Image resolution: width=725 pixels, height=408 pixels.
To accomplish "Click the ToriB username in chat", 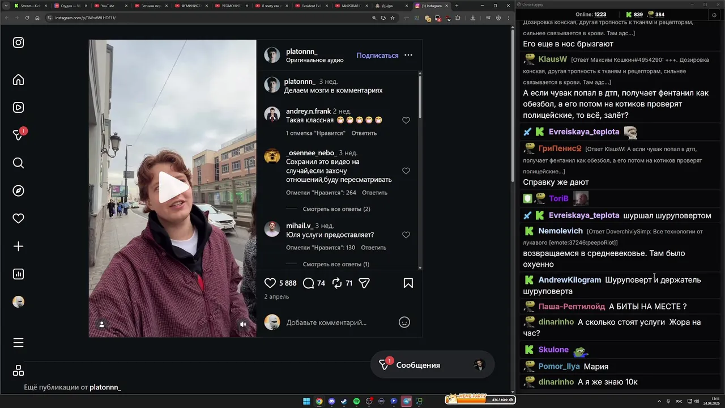I will pyautogui.click(x=558, y=198).
